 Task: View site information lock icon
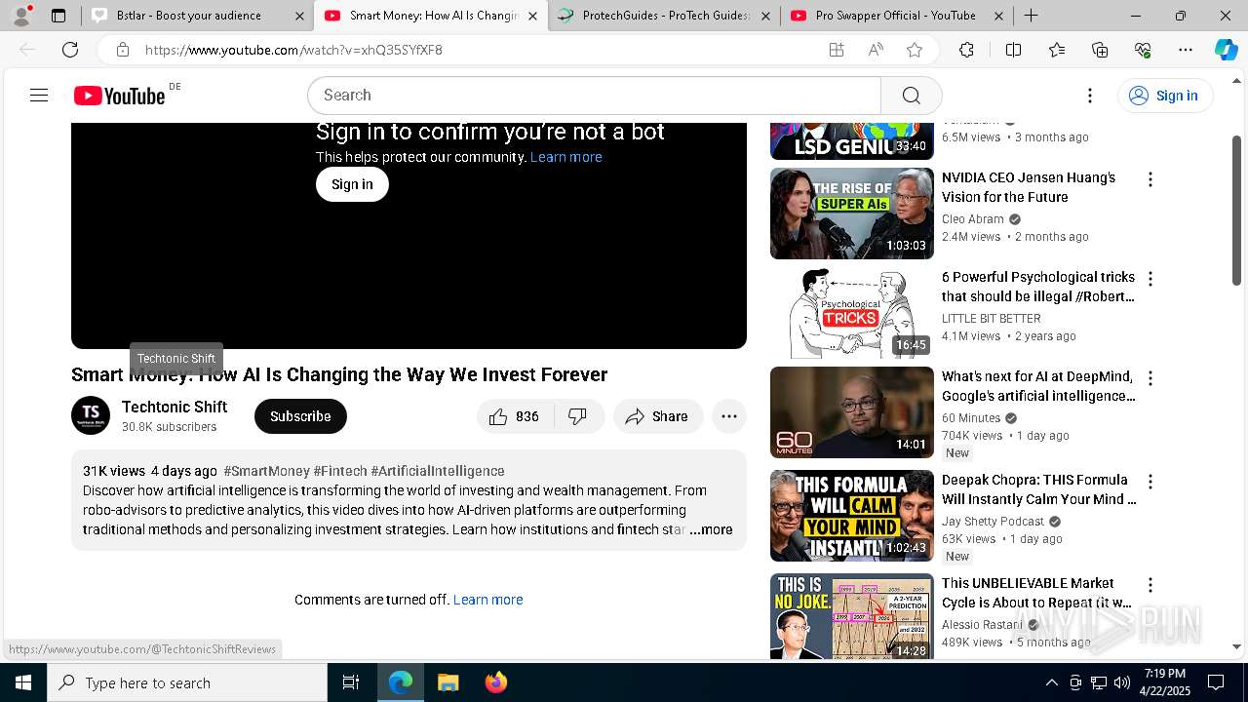pyautogui.click(x=122, y=50)
